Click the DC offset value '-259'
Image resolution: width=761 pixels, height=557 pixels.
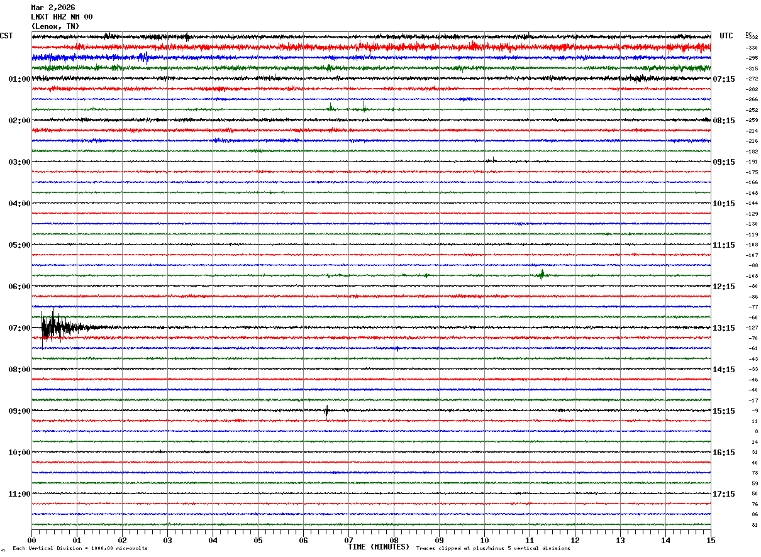coord(752,120)
